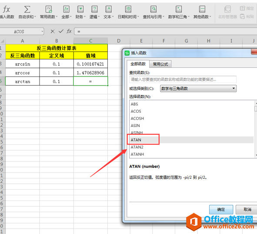Click the fx icon beside the formula bar
This screenshot has height=234, width=257.
point(69,31)
